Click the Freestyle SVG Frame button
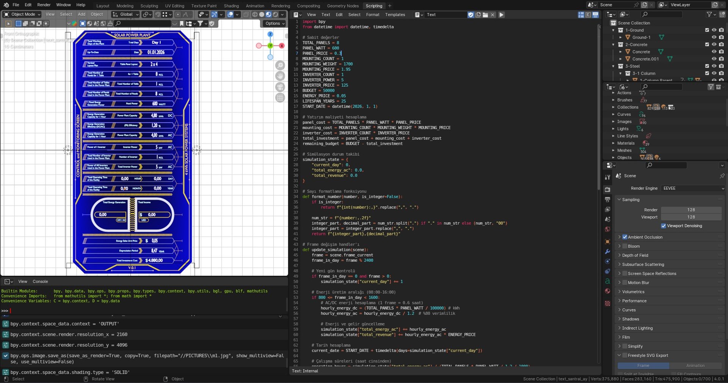 643,366
